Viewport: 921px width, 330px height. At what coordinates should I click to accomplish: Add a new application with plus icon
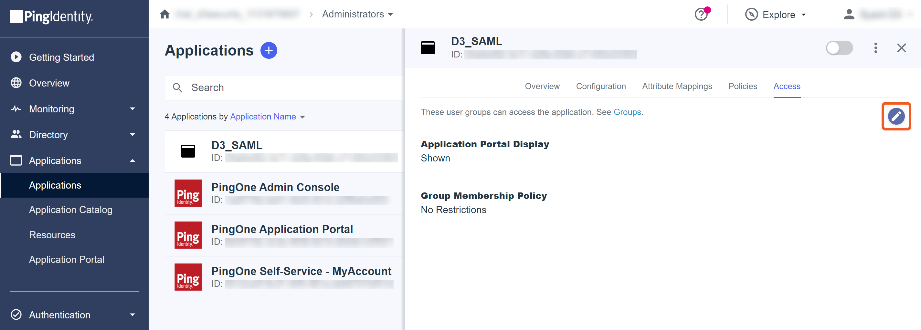tap(269, 50)
